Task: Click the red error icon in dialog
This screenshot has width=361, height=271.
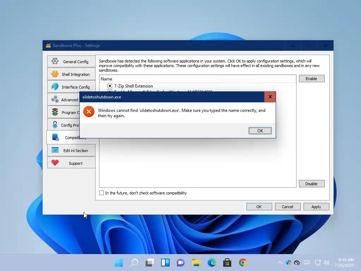Action: [88, 112]
